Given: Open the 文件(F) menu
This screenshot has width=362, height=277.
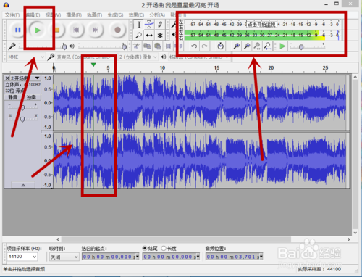Looking at the screenshot, I should 12,15.
